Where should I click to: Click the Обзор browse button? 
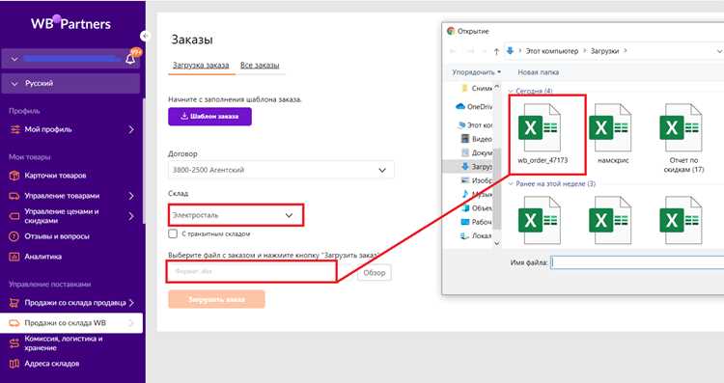click(374, 273)
